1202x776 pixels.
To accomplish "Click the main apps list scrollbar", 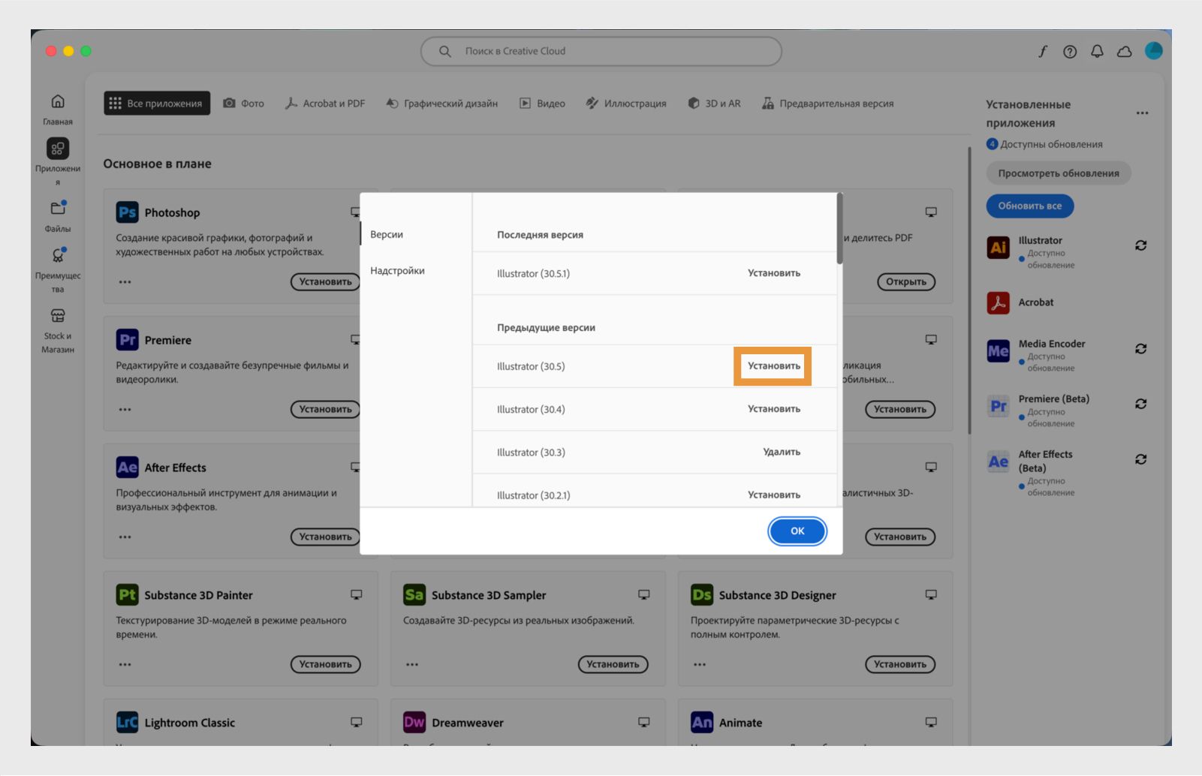I will point(969,290).
